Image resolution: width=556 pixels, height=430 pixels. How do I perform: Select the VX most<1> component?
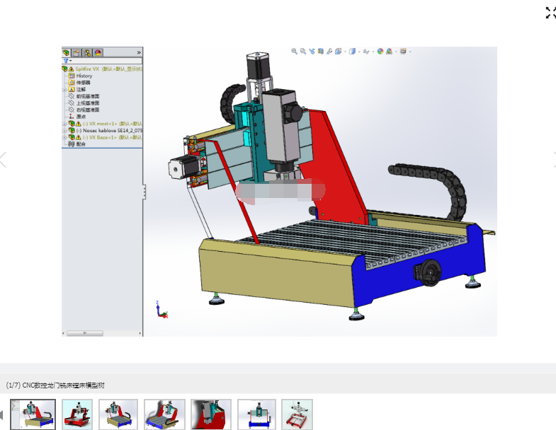pos(113,124)
